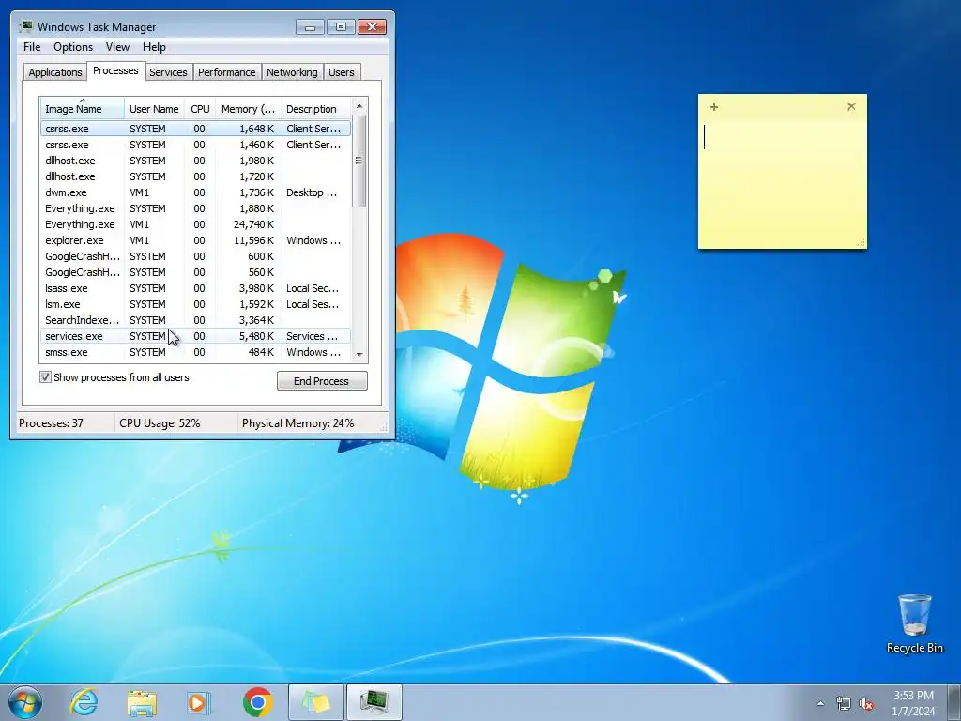The width and height of the screenshot is (961, 721).
Task: Delete the sticky note with X
Action: [x=851, y=107]
